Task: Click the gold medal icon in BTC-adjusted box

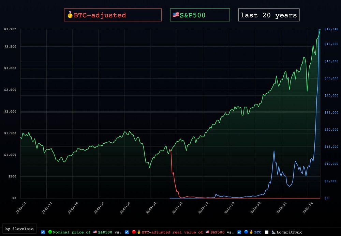Action: (x=70, y=15)
